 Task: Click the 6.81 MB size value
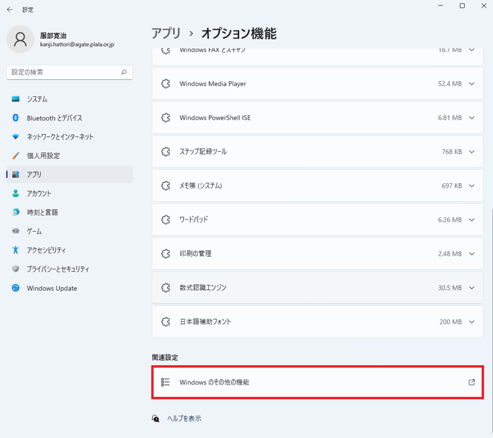point(450,117)
